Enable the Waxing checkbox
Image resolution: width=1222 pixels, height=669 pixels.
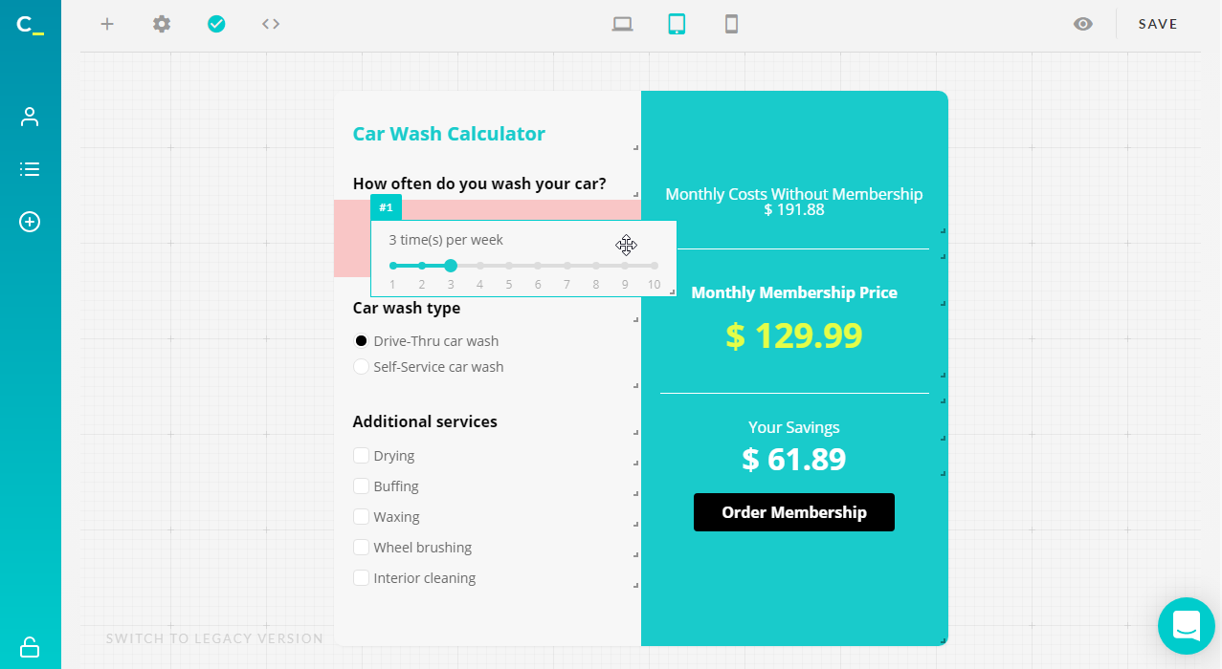point(361,516)
